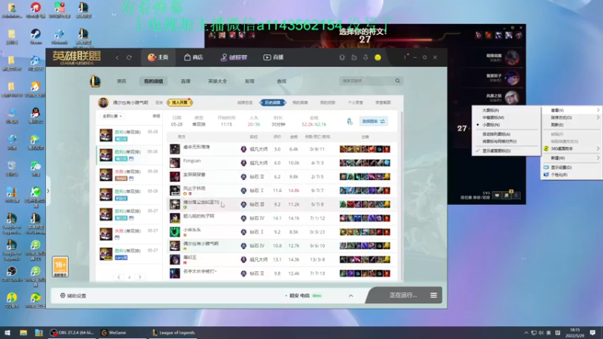Toggle 显示桌面图标 show desktop icons

(506, 151)
